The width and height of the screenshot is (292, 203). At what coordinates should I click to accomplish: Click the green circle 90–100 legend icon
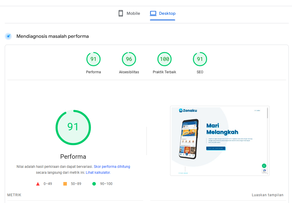click(94, 184)
